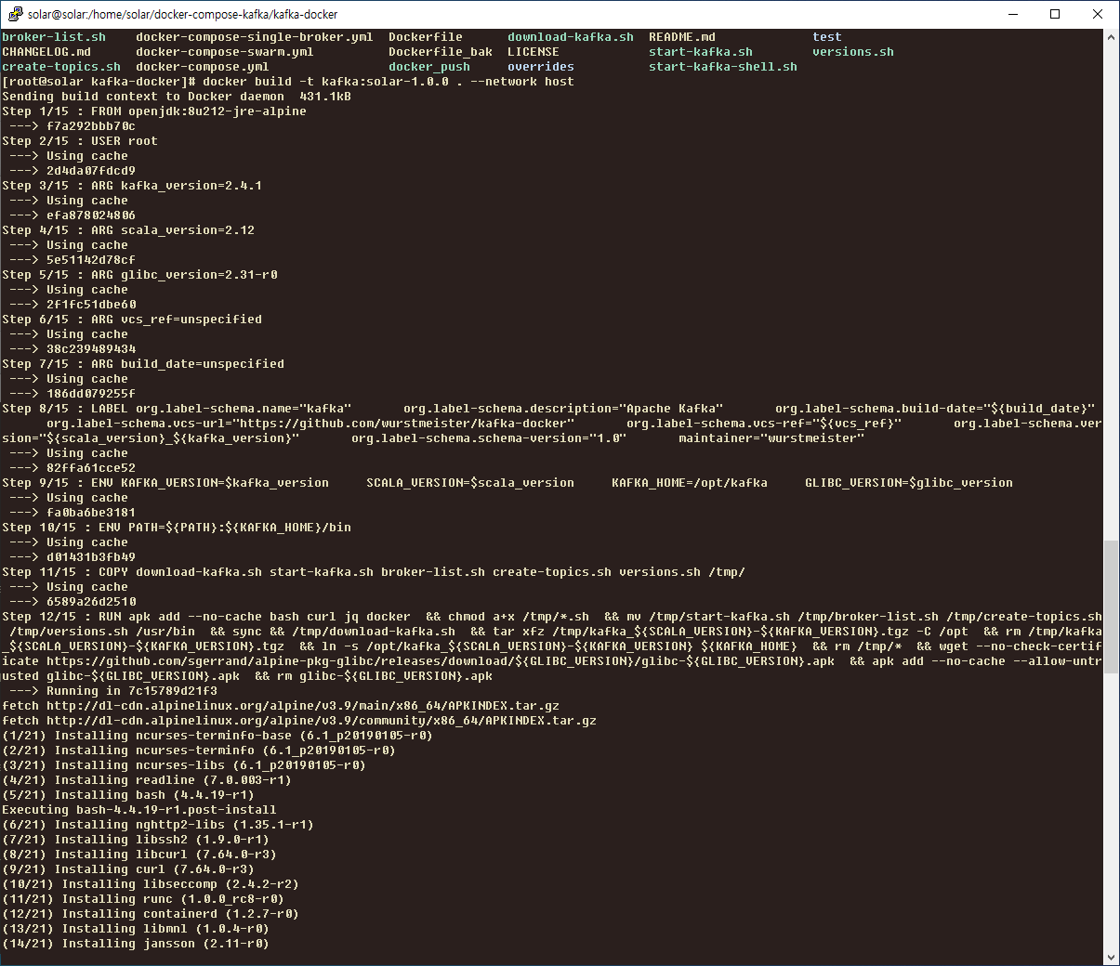The width and height of the screenshot is (1120, 966).
Task: Click README.md in the file listing
Action: pyautogui.click(x=682, y=37)
